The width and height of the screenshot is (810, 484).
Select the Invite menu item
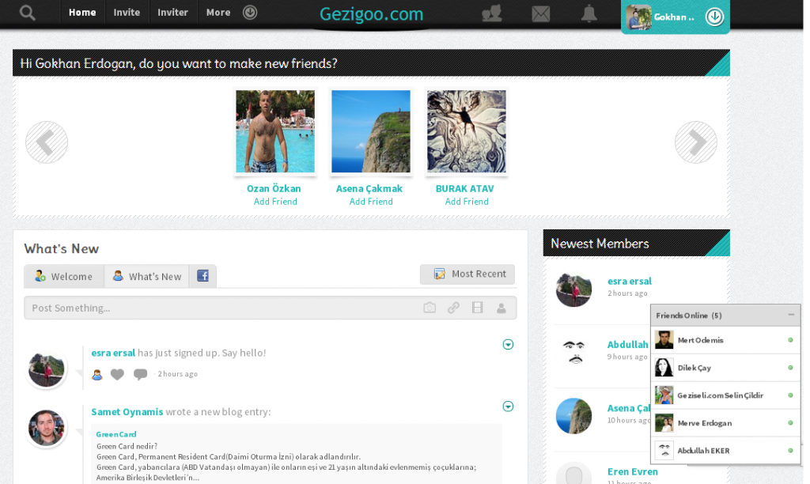tap(127, 12)
